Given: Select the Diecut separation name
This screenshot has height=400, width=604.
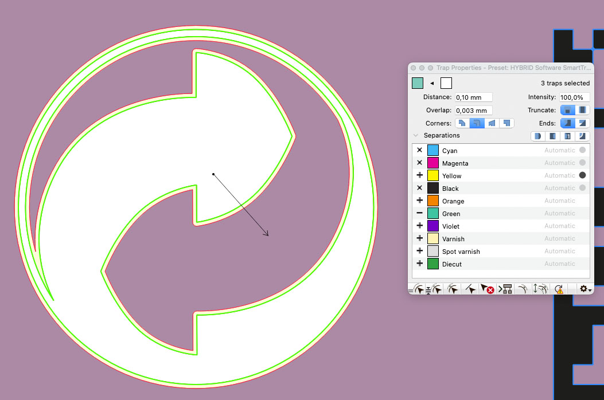Looking at the screenshot, I should [452, 264].
